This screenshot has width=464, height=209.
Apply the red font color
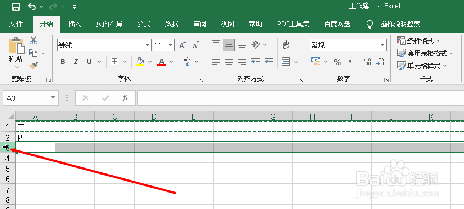pyautogui.click(x=161, y=62)
